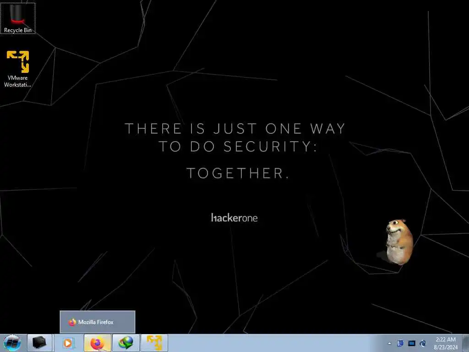
Task: Click the monitor-shaped system tray icon
Action: click(412, 343)
